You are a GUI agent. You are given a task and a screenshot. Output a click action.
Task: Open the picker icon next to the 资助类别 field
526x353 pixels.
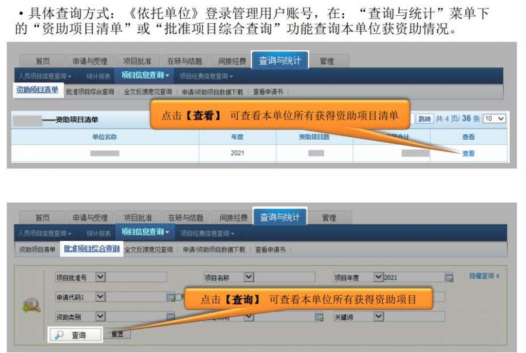tap(171, 316)
